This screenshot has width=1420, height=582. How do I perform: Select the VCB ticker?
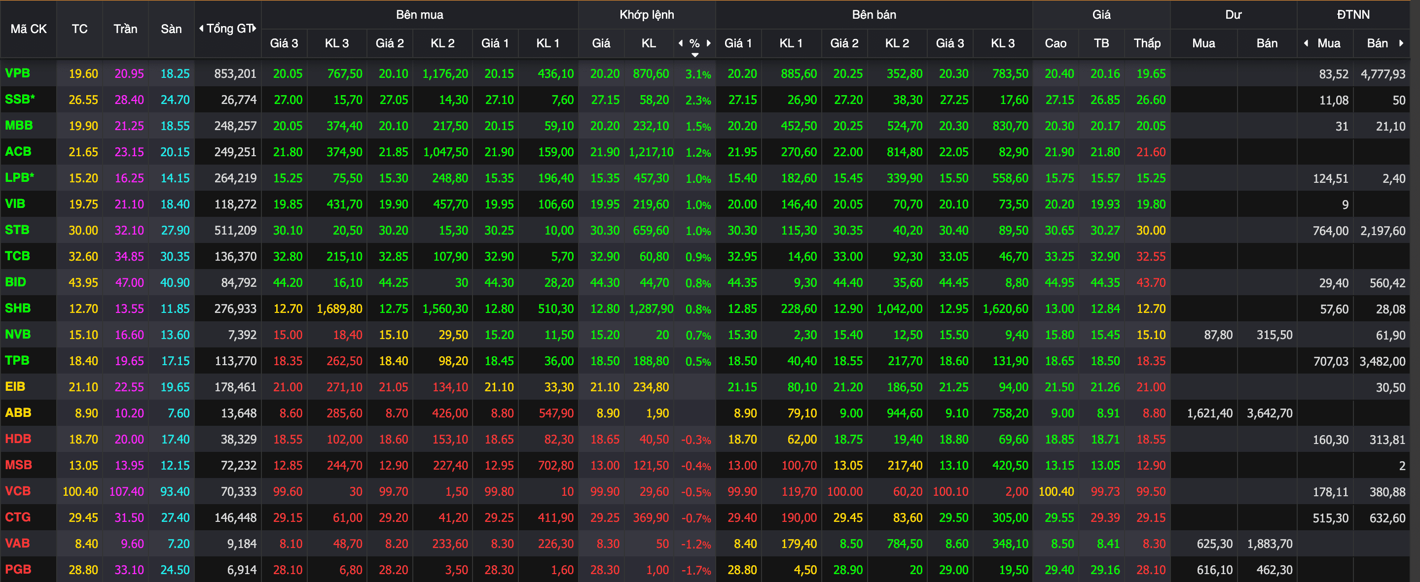pos(18,491)
